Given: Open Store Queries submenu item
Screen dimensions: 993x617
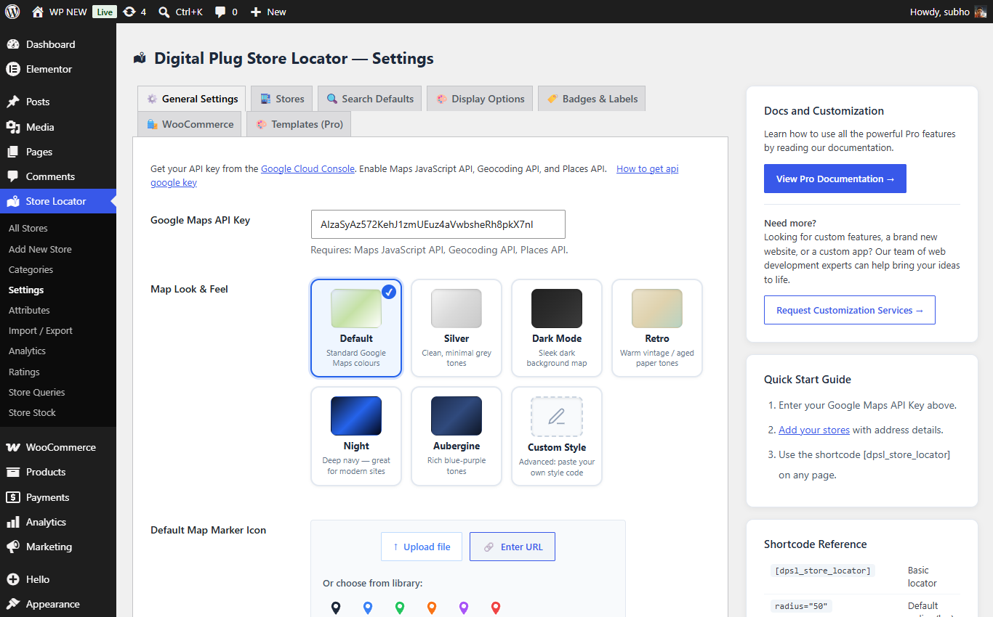Looking at the screenshot, I should tap(37, 392).
